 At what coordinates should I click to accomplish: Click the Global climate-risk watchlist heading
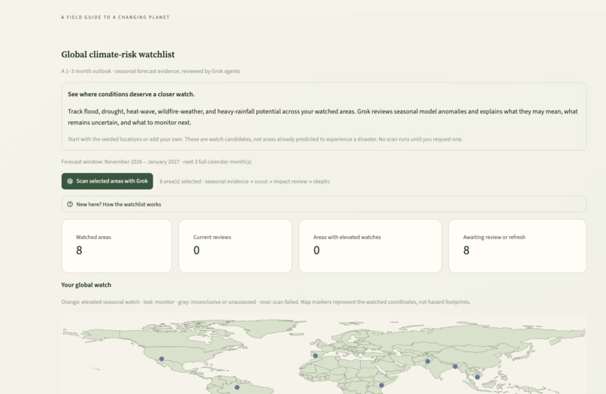pos(118,55)
